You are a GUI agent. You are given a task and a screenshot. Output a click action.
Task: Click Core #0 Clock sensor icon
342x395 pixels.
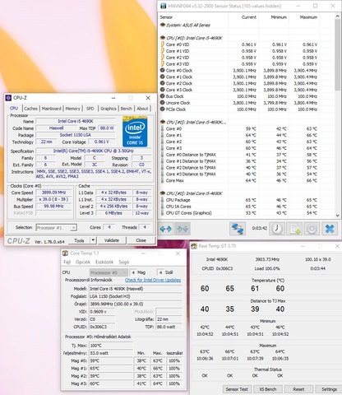coord(163,70)
